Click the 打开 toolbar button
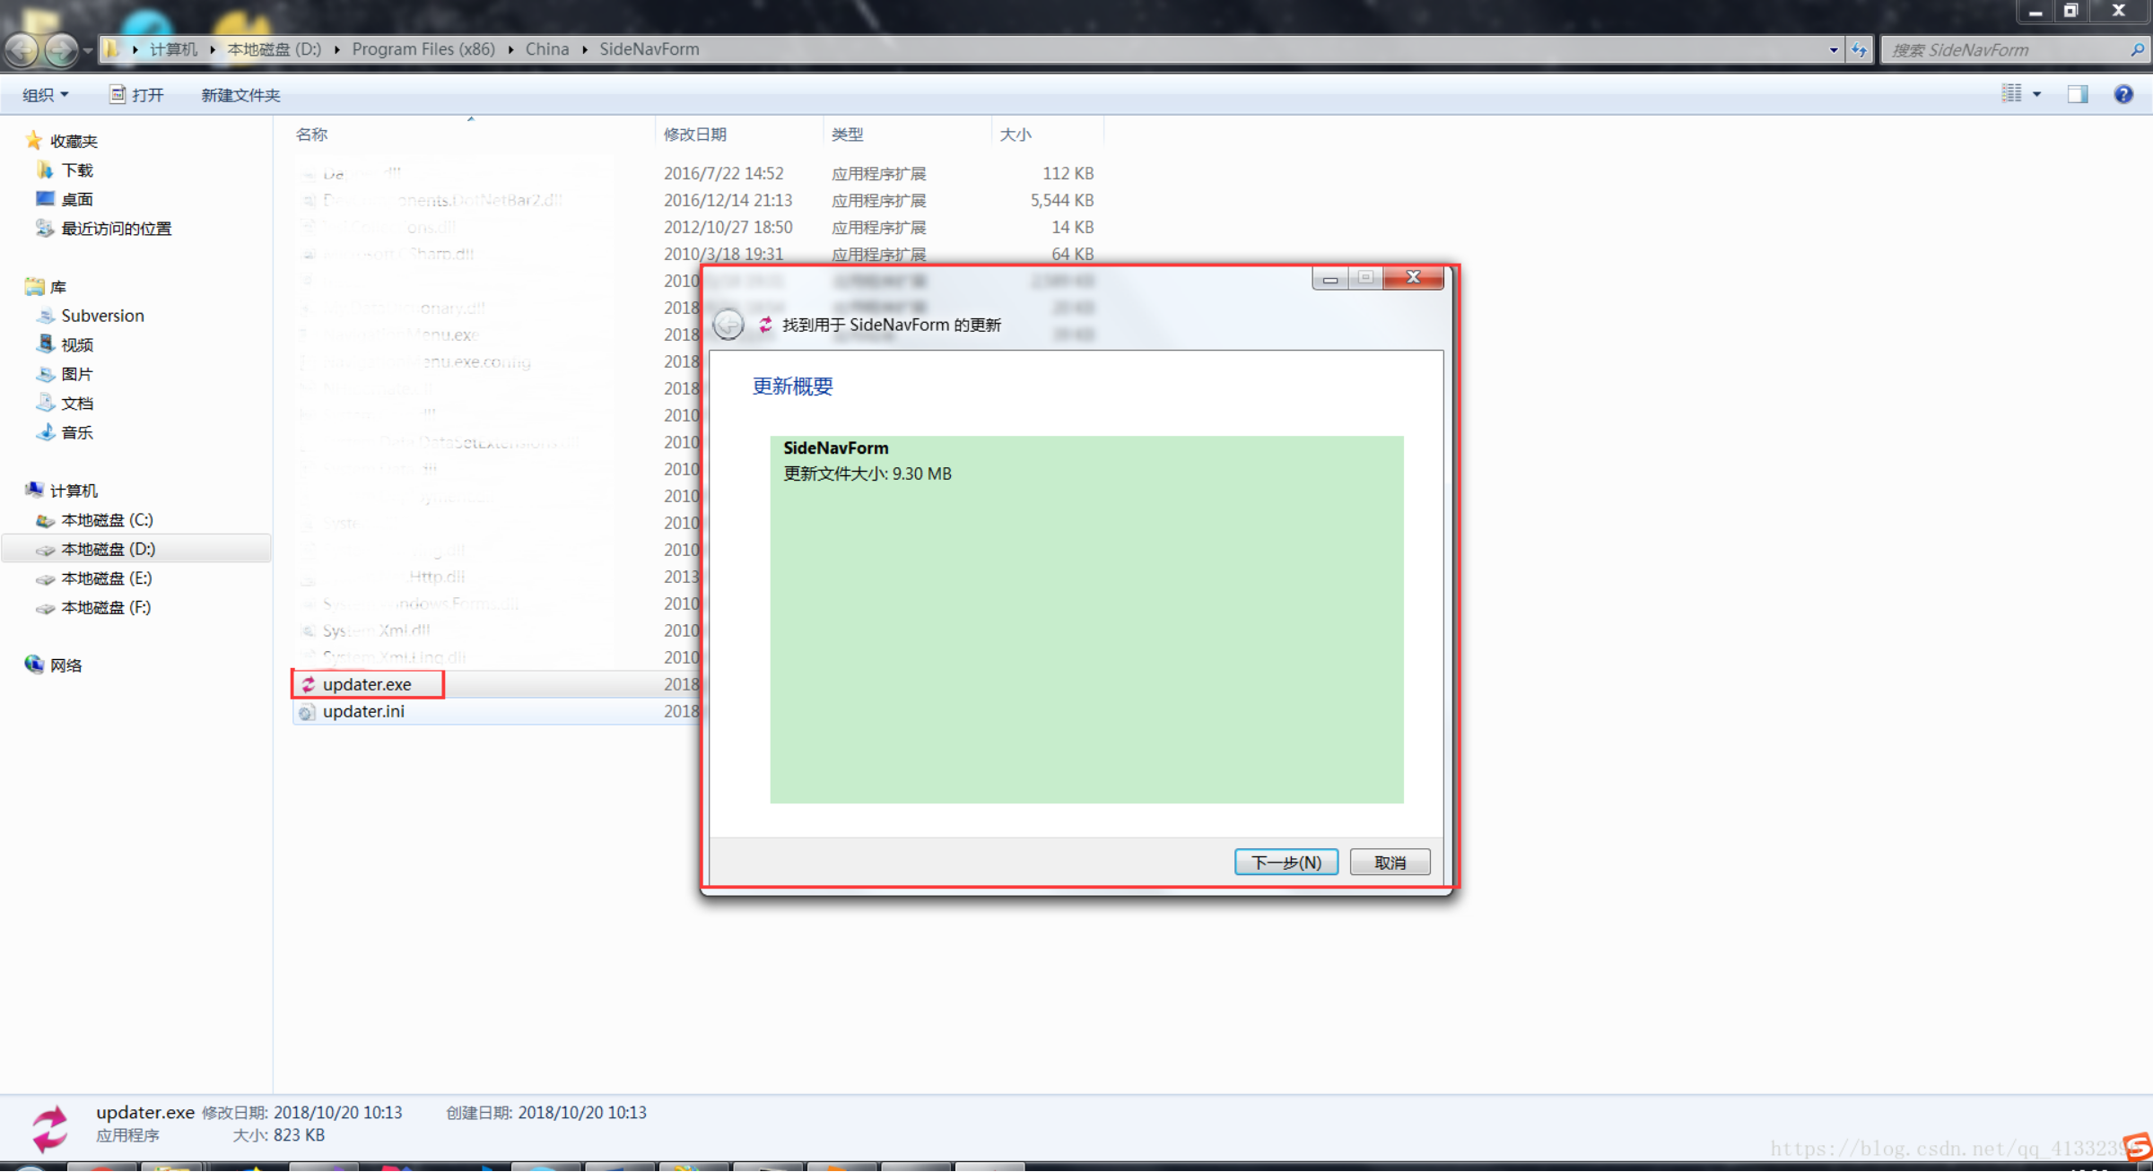The height and width of the screenshot is (1172, 2153). tap(136, 95)
